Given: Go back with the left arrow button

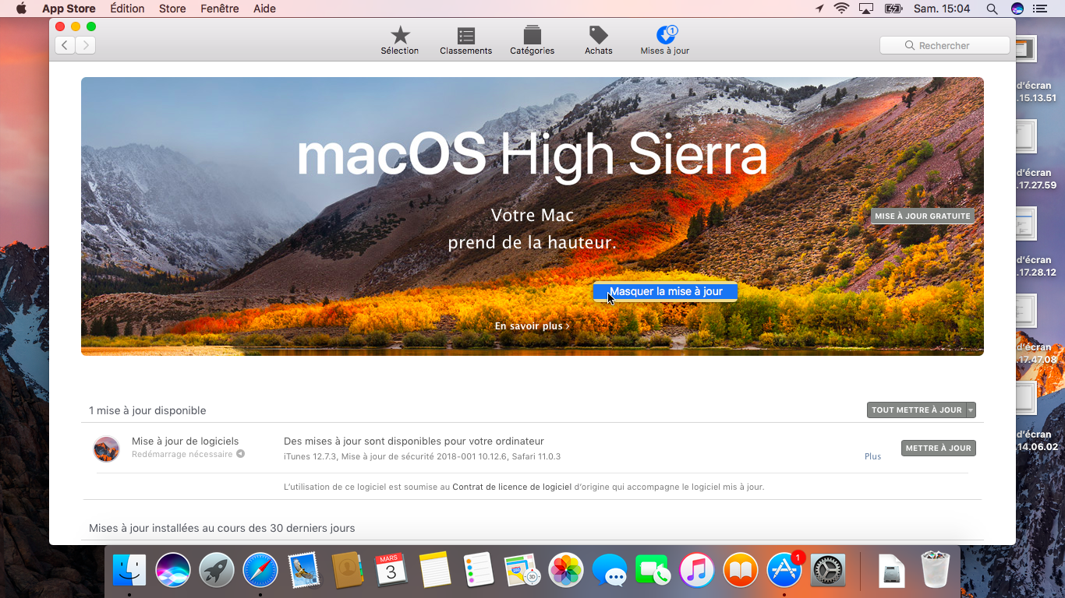Looking at the screenshot, I should (x=65, y=45).
